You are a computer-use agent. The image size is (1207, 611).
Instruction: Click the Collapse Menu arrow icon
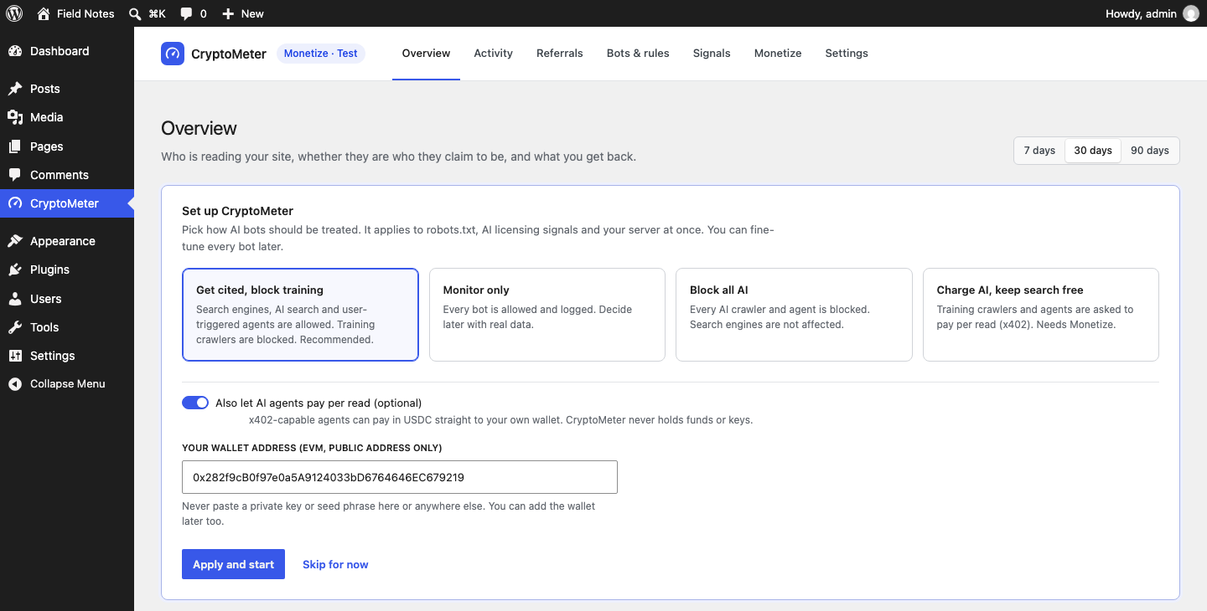(15, 384)
